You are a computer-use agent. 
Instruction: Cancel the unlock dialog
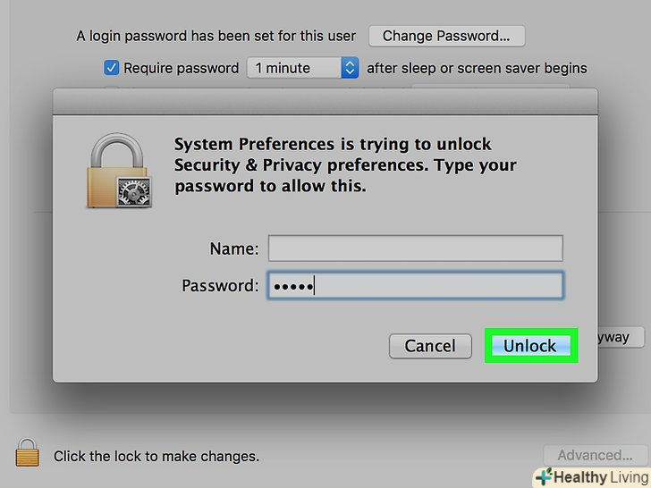click(430, 346)
